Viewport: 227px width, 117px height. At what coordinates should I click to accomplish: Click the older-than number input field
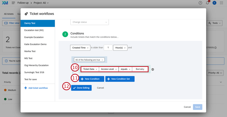tap(108, 48)
